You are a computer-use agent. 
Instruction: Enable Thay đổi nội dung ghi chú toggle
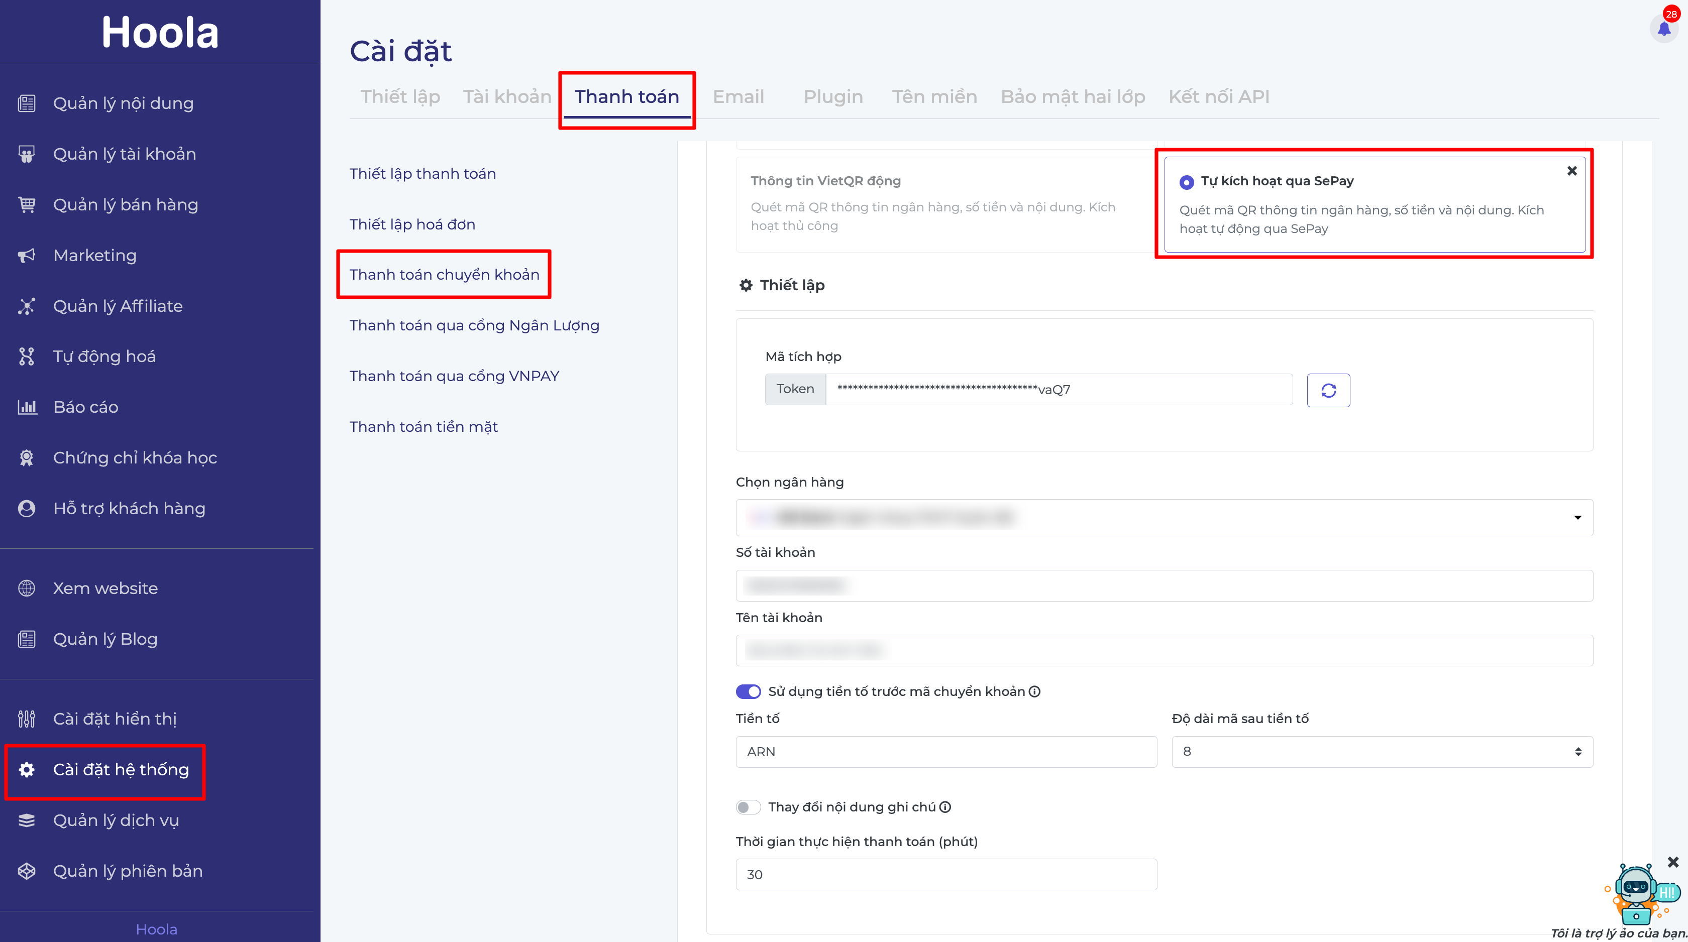[748, 807]
